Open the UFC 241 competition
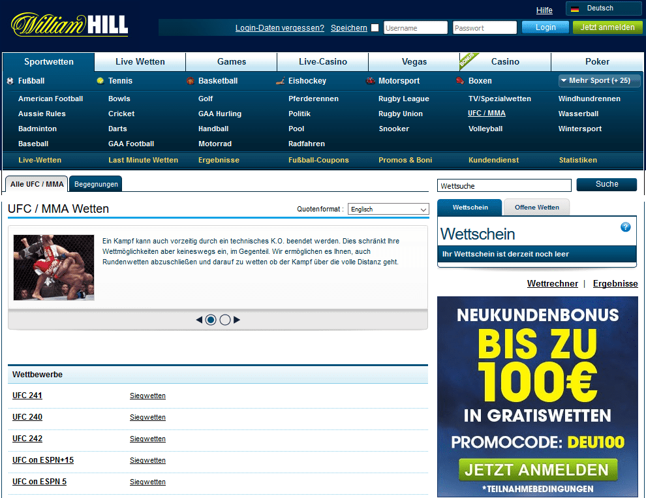646x498 pixels. point(27,396)
